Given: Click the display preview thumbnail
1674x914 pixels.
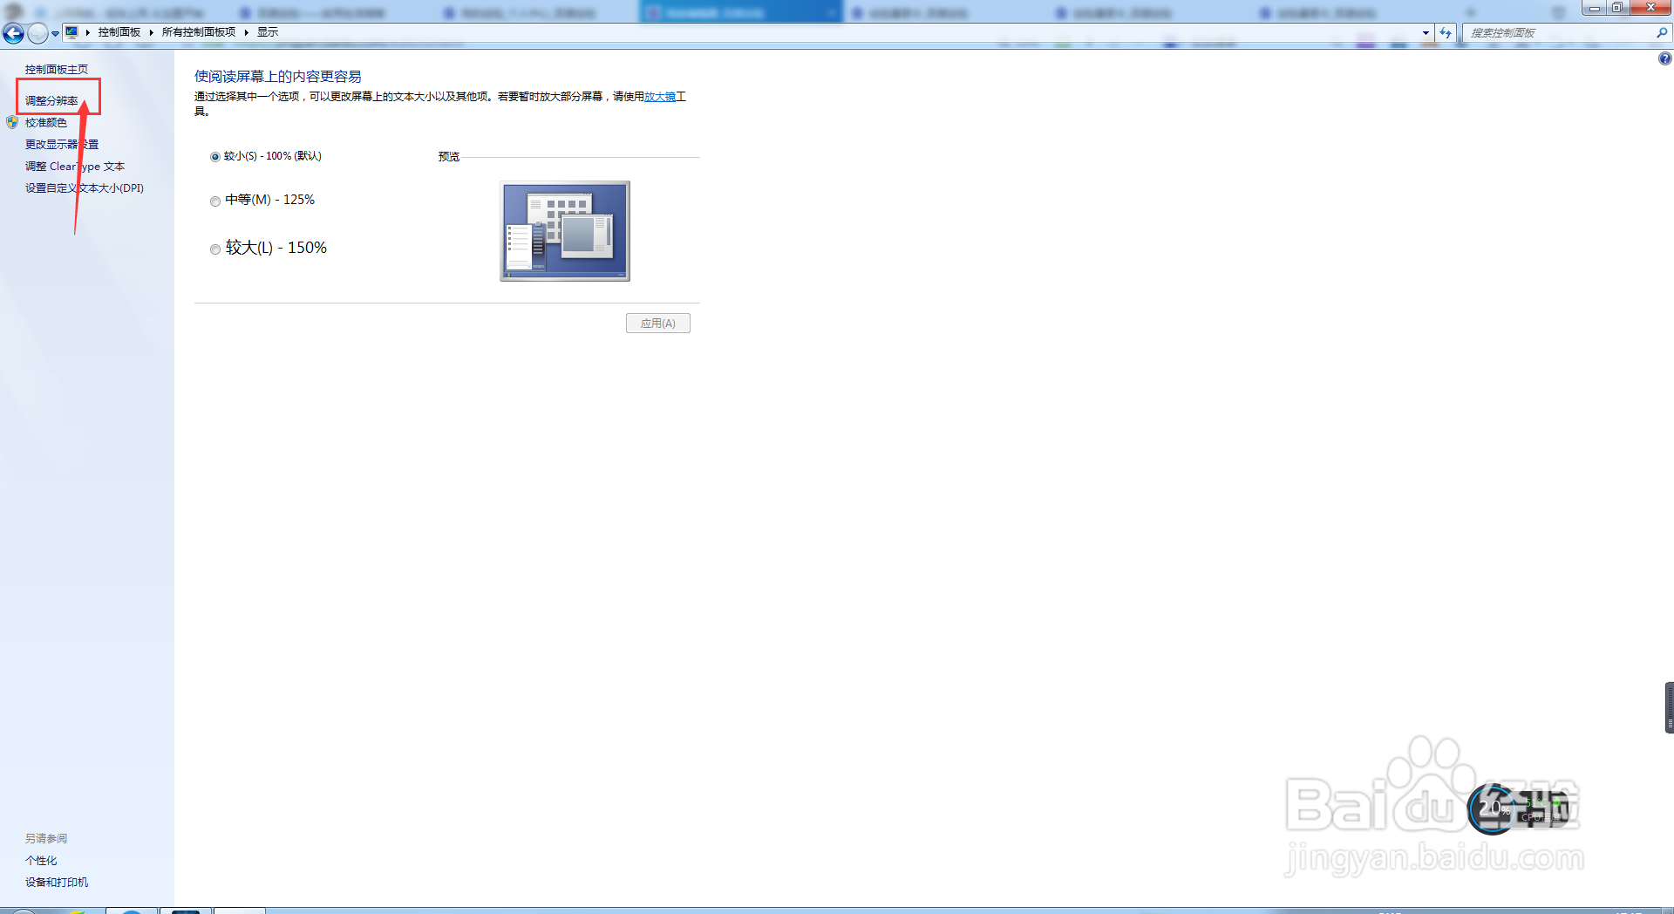Looking at the screenshot, I should [565, 231].
